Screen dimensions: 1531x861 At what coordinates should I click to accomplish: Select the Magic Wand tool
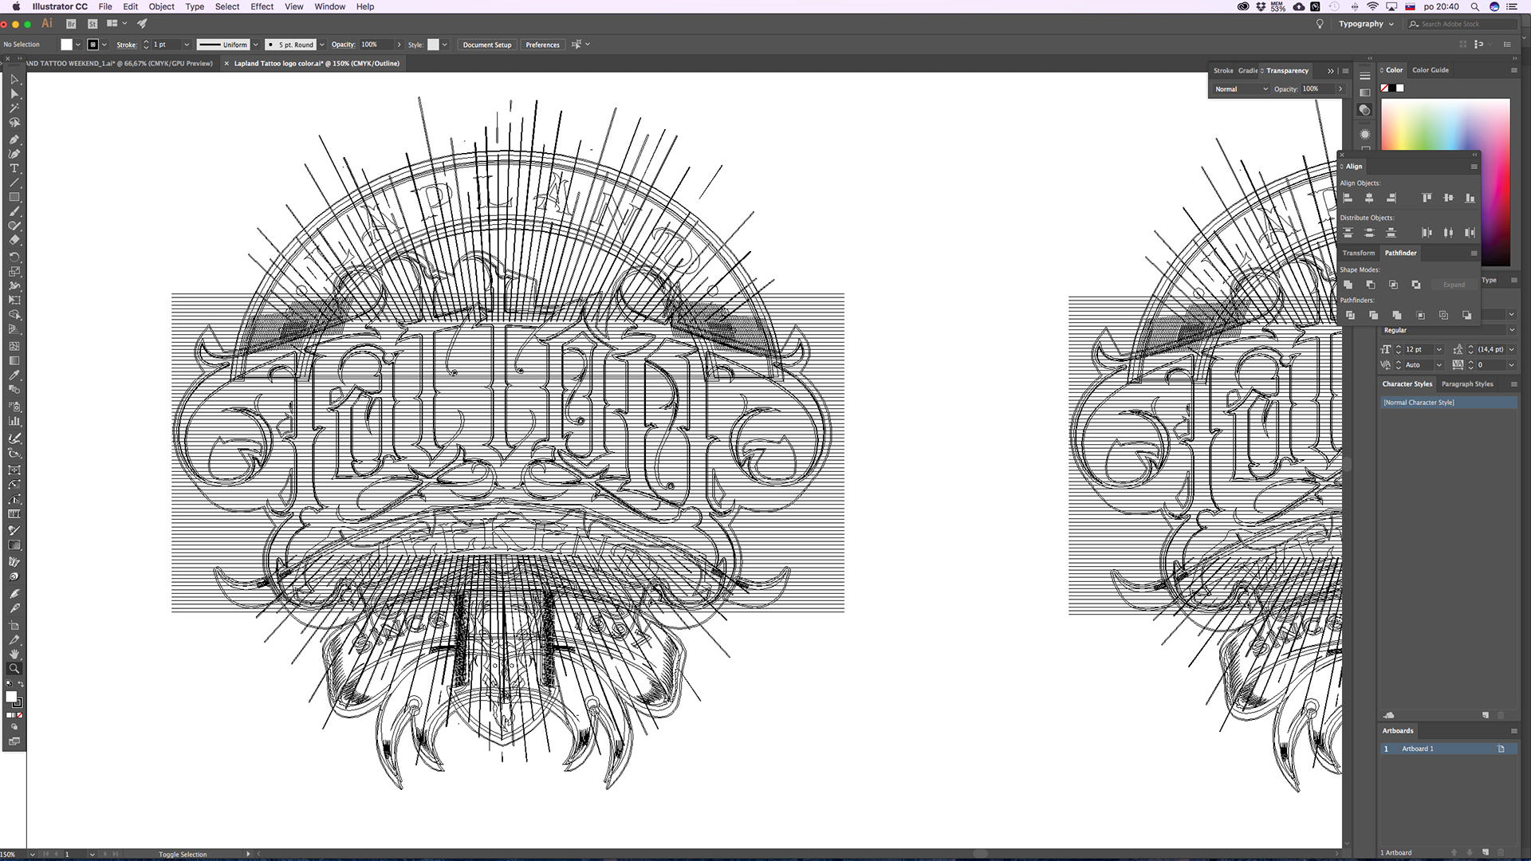tap(14, 108)
